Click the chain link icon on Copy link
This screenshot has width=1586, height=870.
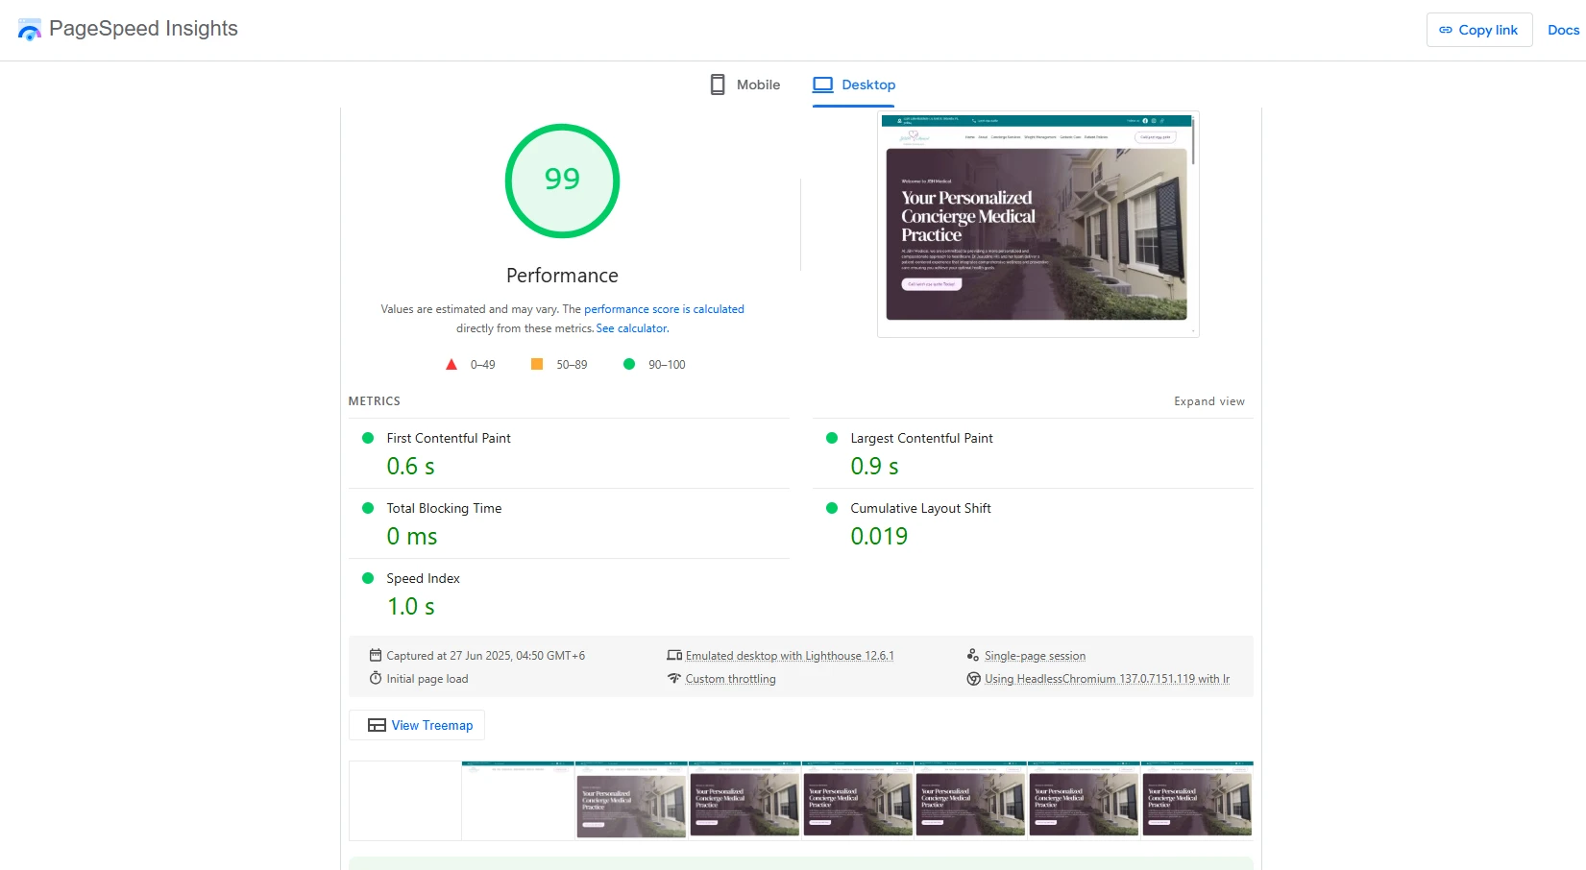(x=1446, y=30)
